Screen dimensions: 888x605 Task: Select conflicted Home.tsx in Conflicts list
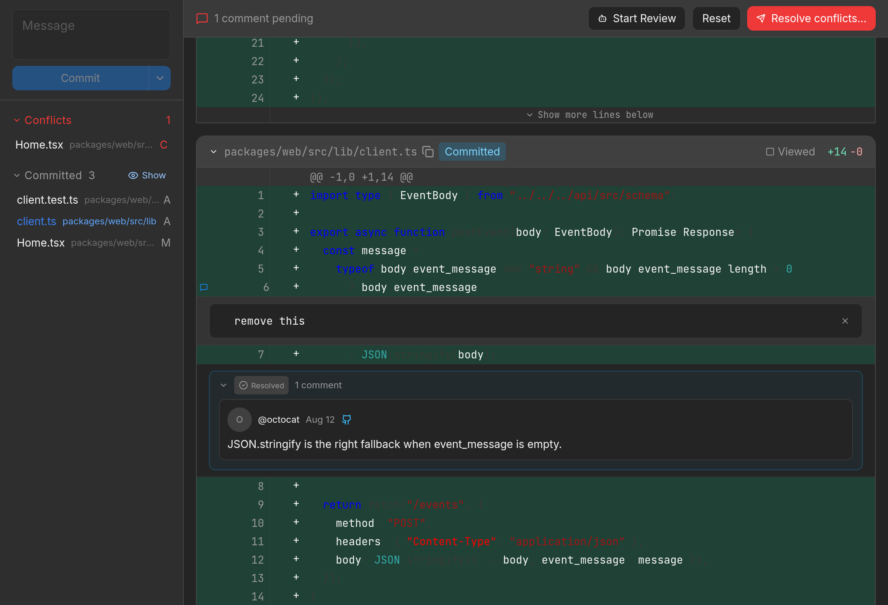[91, 145]
